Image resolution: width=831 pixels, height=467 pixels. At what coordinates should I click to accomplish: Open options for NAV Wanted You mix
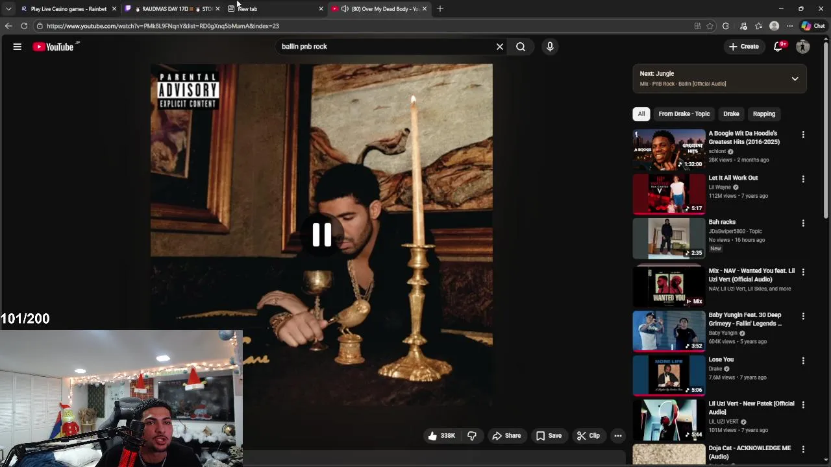pos(803,272)
